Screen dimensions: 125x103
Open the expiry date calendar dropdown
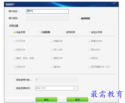point(75,88)
